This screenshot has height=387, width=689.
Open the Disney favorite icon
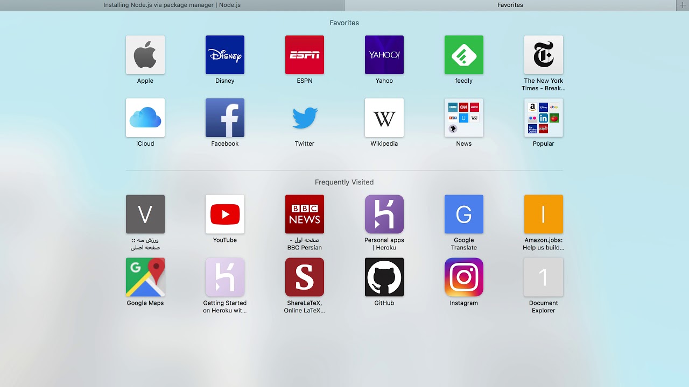click(225, 55)
